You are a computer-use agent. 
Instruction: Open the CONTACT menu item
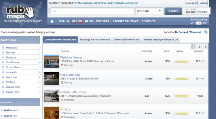(x=148, y=21)
